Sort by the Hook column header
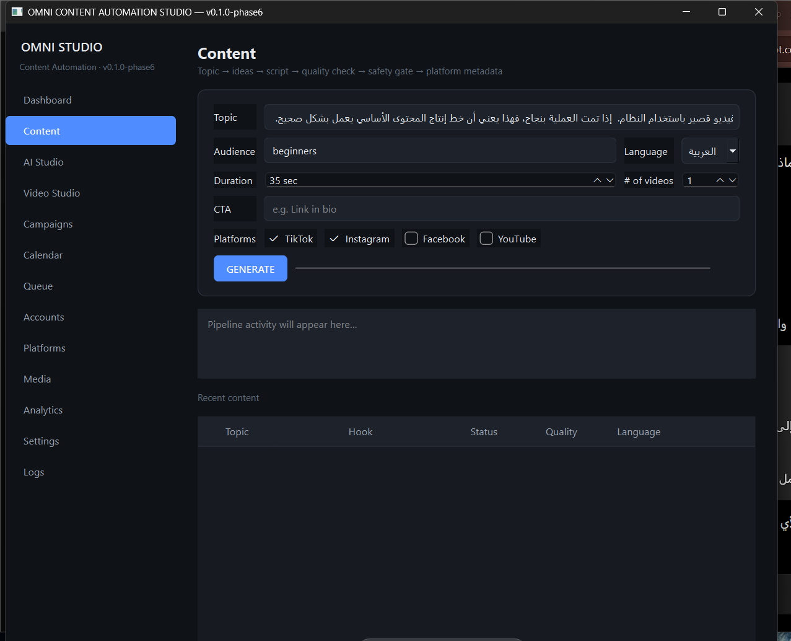 click(361, 431)
